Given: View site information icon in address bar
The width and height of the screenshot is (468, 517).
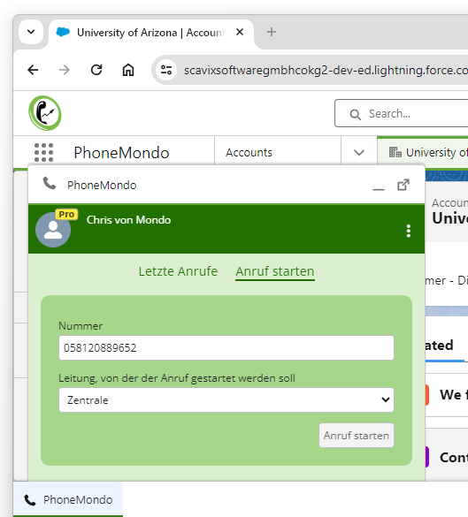Looking at the screenshot, I should (x=166, y=70).
